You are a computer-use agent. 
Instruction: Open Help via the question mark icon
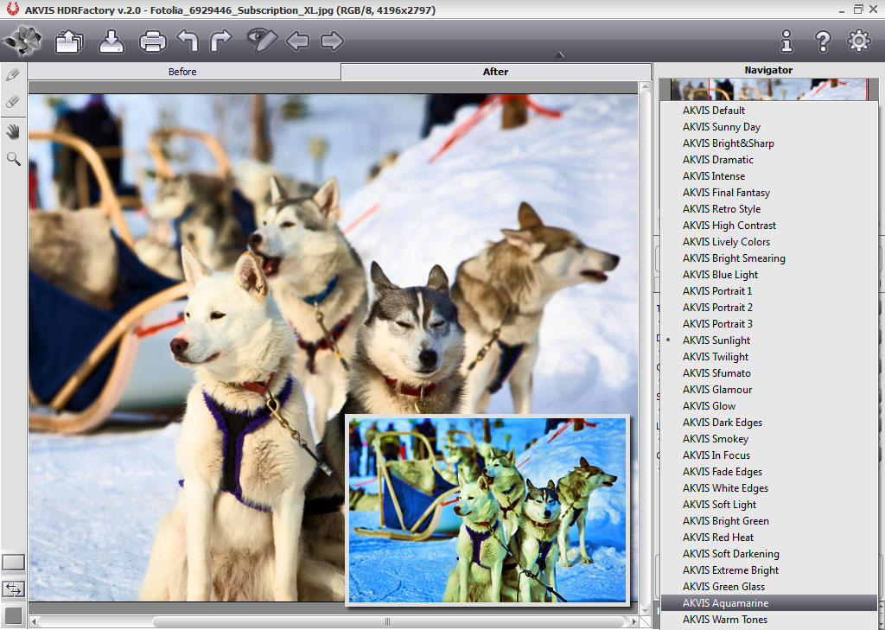pos(823,41)
